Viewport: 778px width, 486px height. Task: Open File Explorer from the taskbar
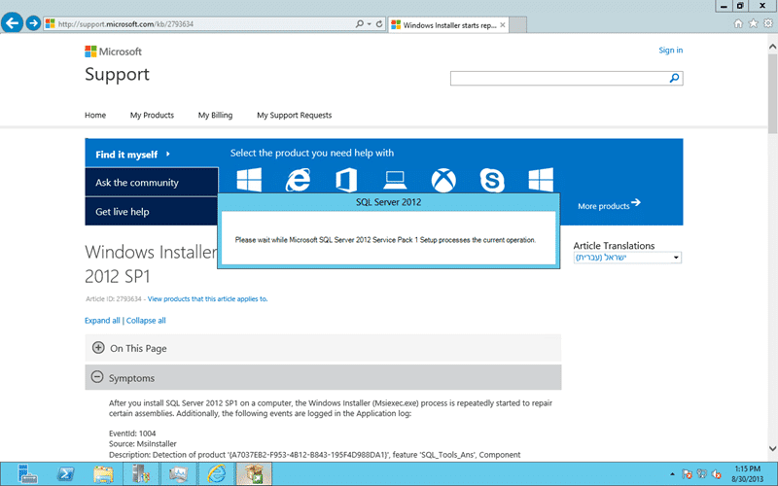point(103,474)
